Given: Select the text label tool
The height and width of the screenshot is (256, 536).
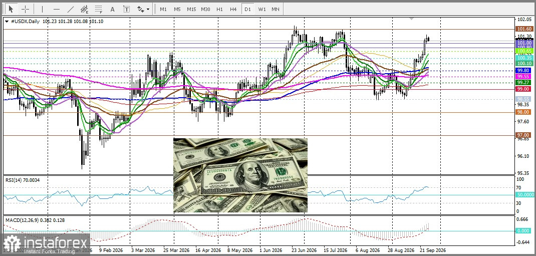Looking at the screenshot, I should (x=126, y=9).
